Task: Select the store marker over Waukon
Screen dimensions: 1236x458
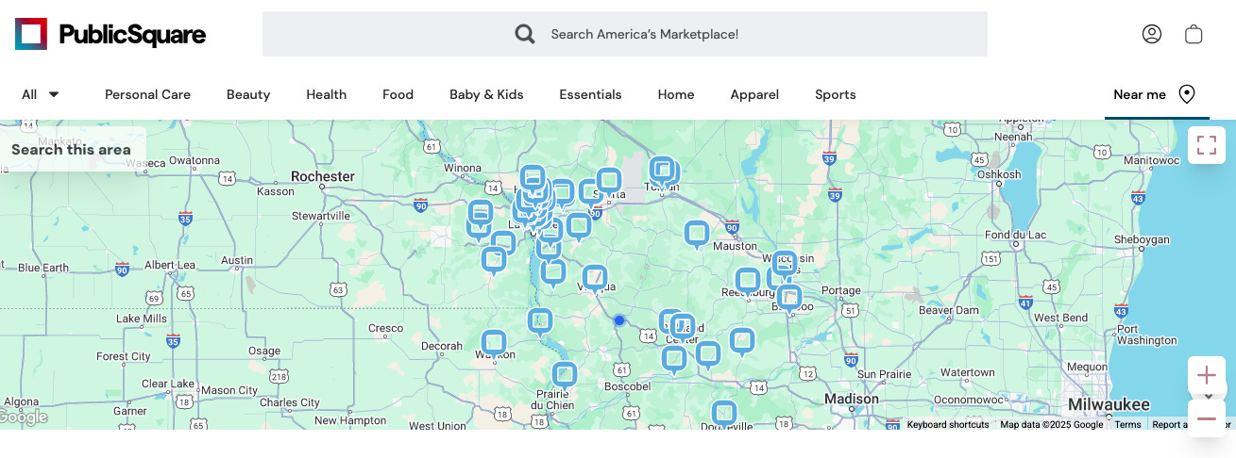Action: click(x=494, y=344)
